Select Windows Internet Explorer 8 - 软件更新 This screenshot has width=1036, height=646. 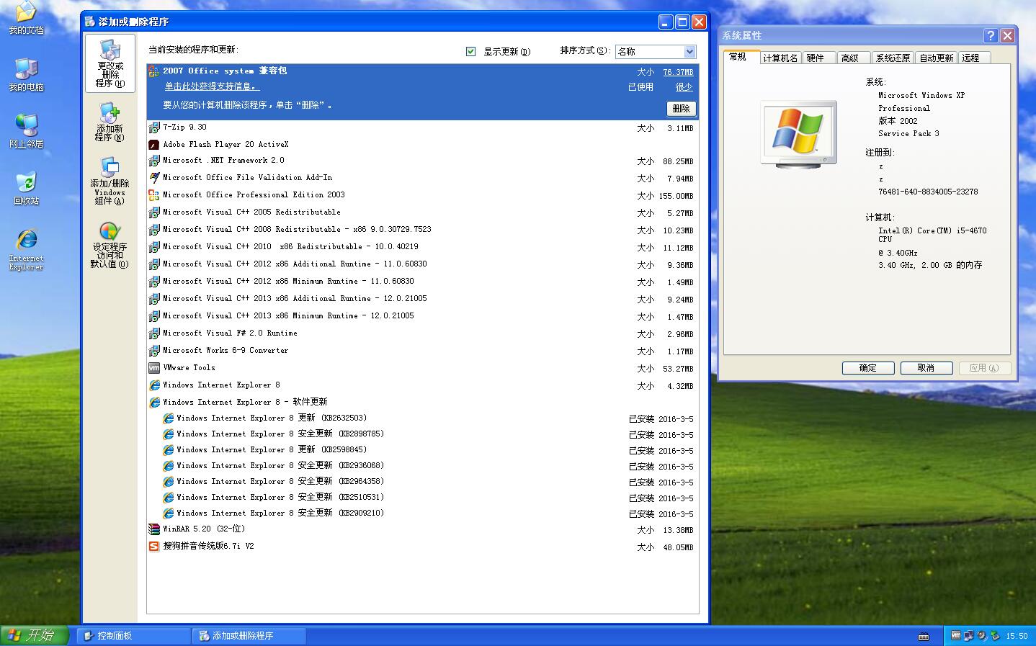pyautogui.click(x=422, y=403)
